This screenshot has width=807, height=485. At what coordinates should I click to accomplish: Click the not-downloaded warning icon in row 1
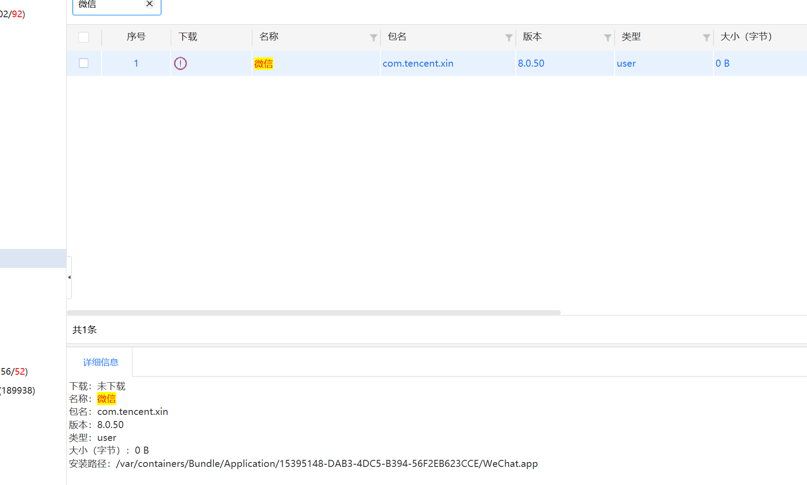(180, 64)
